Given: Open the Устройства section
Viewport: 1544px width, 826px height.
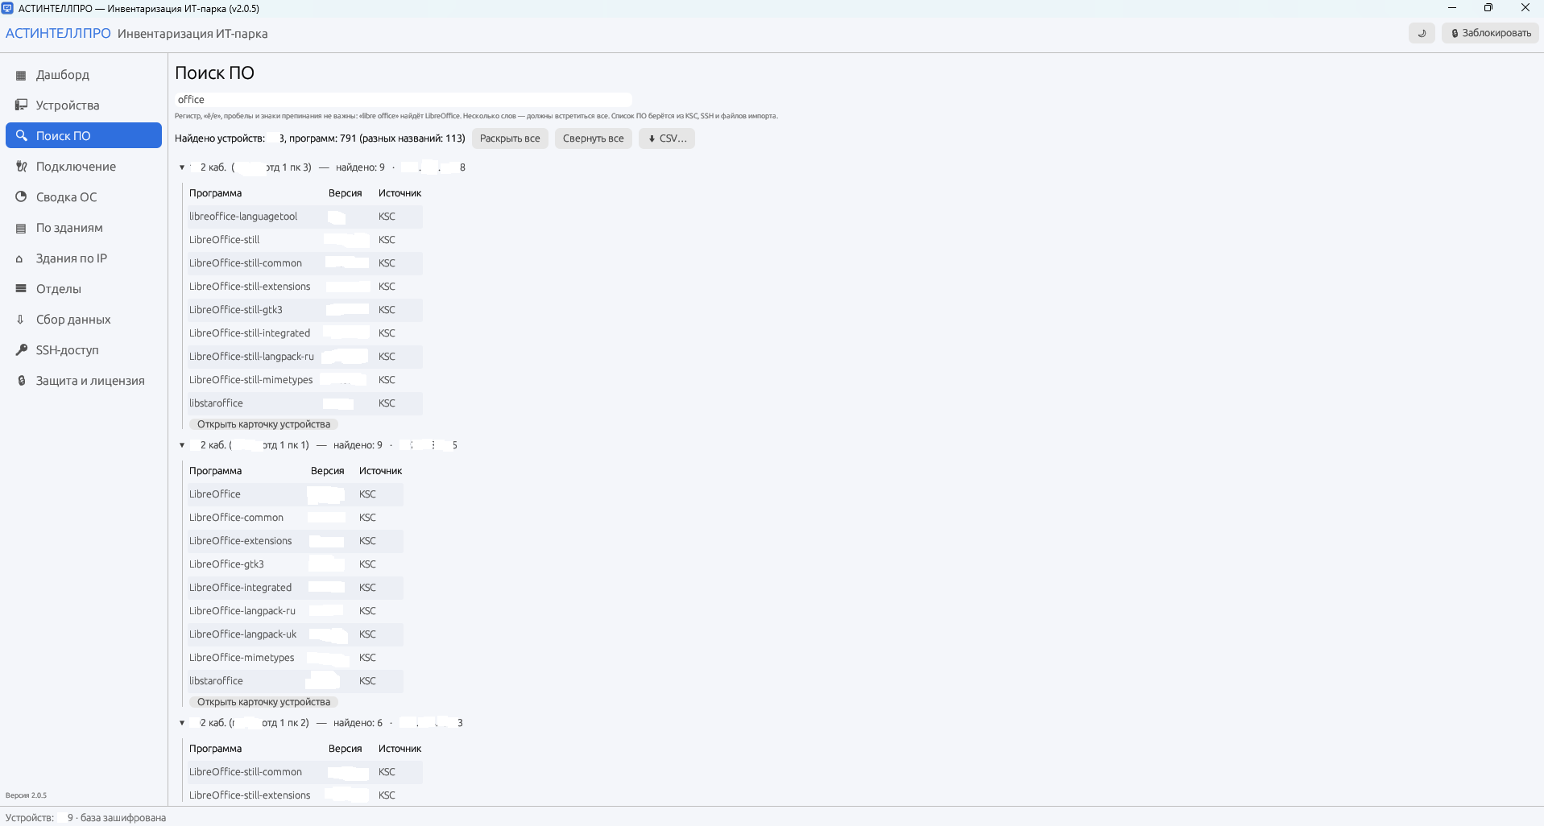Looking at the screenshot, I should (x=84, y=105).
